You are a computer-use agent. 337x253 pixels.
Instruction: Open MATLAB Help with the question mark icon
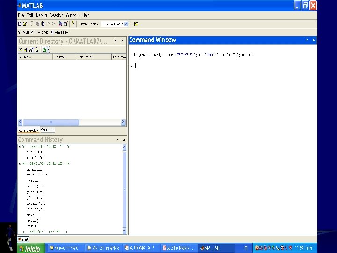73,23
